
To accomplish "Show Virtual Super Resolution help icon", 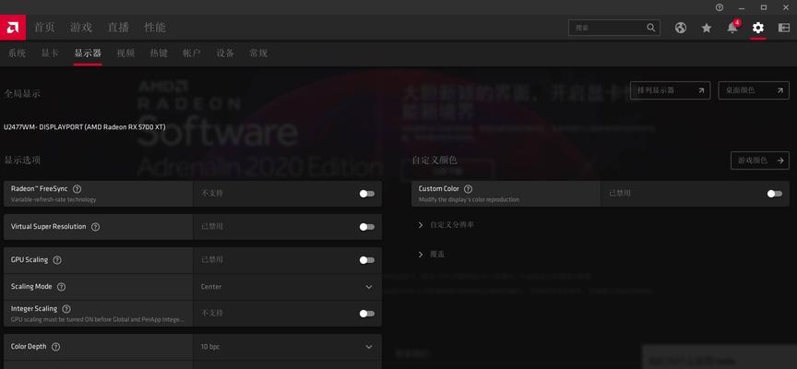I will click(95, 227).
